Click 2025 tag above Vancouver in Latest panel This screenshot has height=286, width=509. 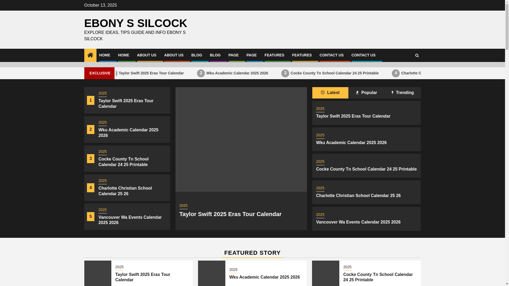(320, 215)
